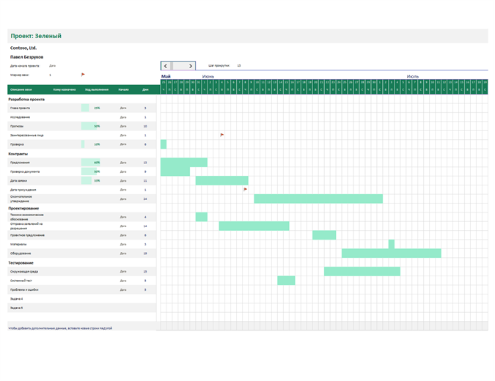Click the Gantt bar for Отправка заявлений на разрешения
Viewport: 495px width, 381px height.
pos(254,226)
